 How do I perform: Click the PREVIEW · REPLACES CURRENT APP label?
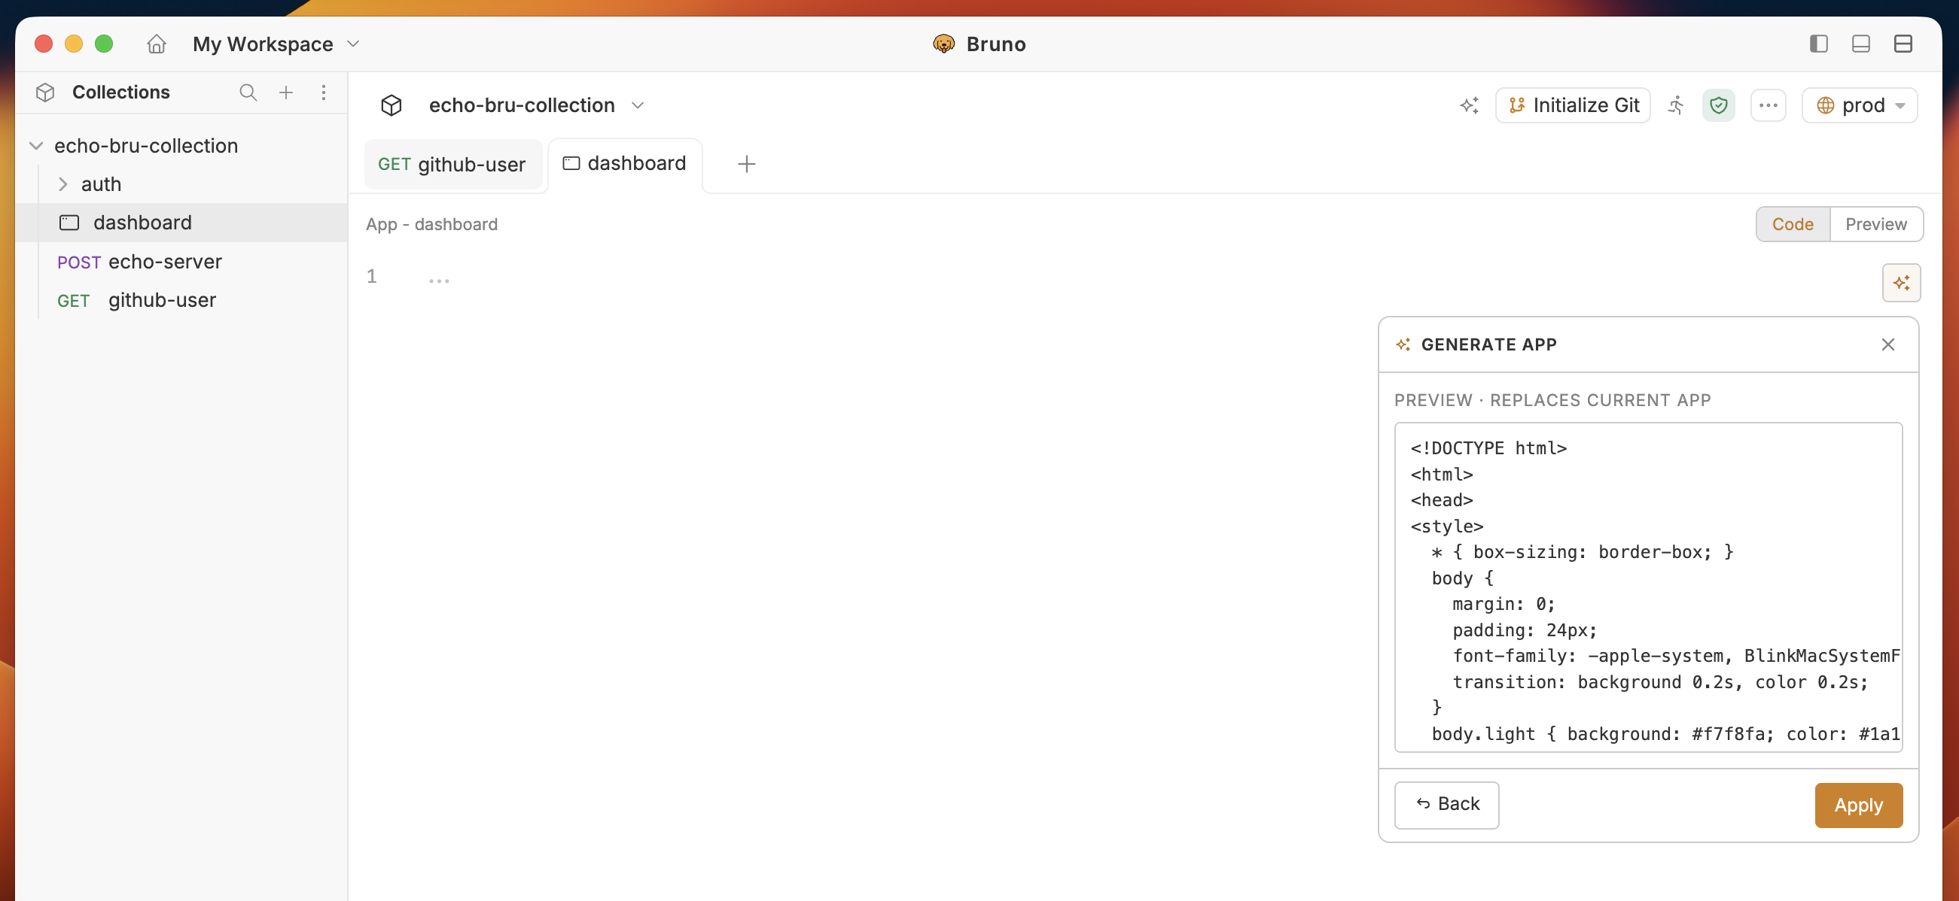pos(1552,400)
